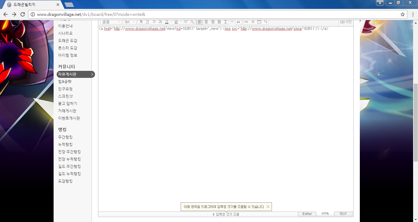The width and height of the screenshot is (418, 222).
Task: Switch to TEXT mode tab
Action: click(x=343, y=214)
